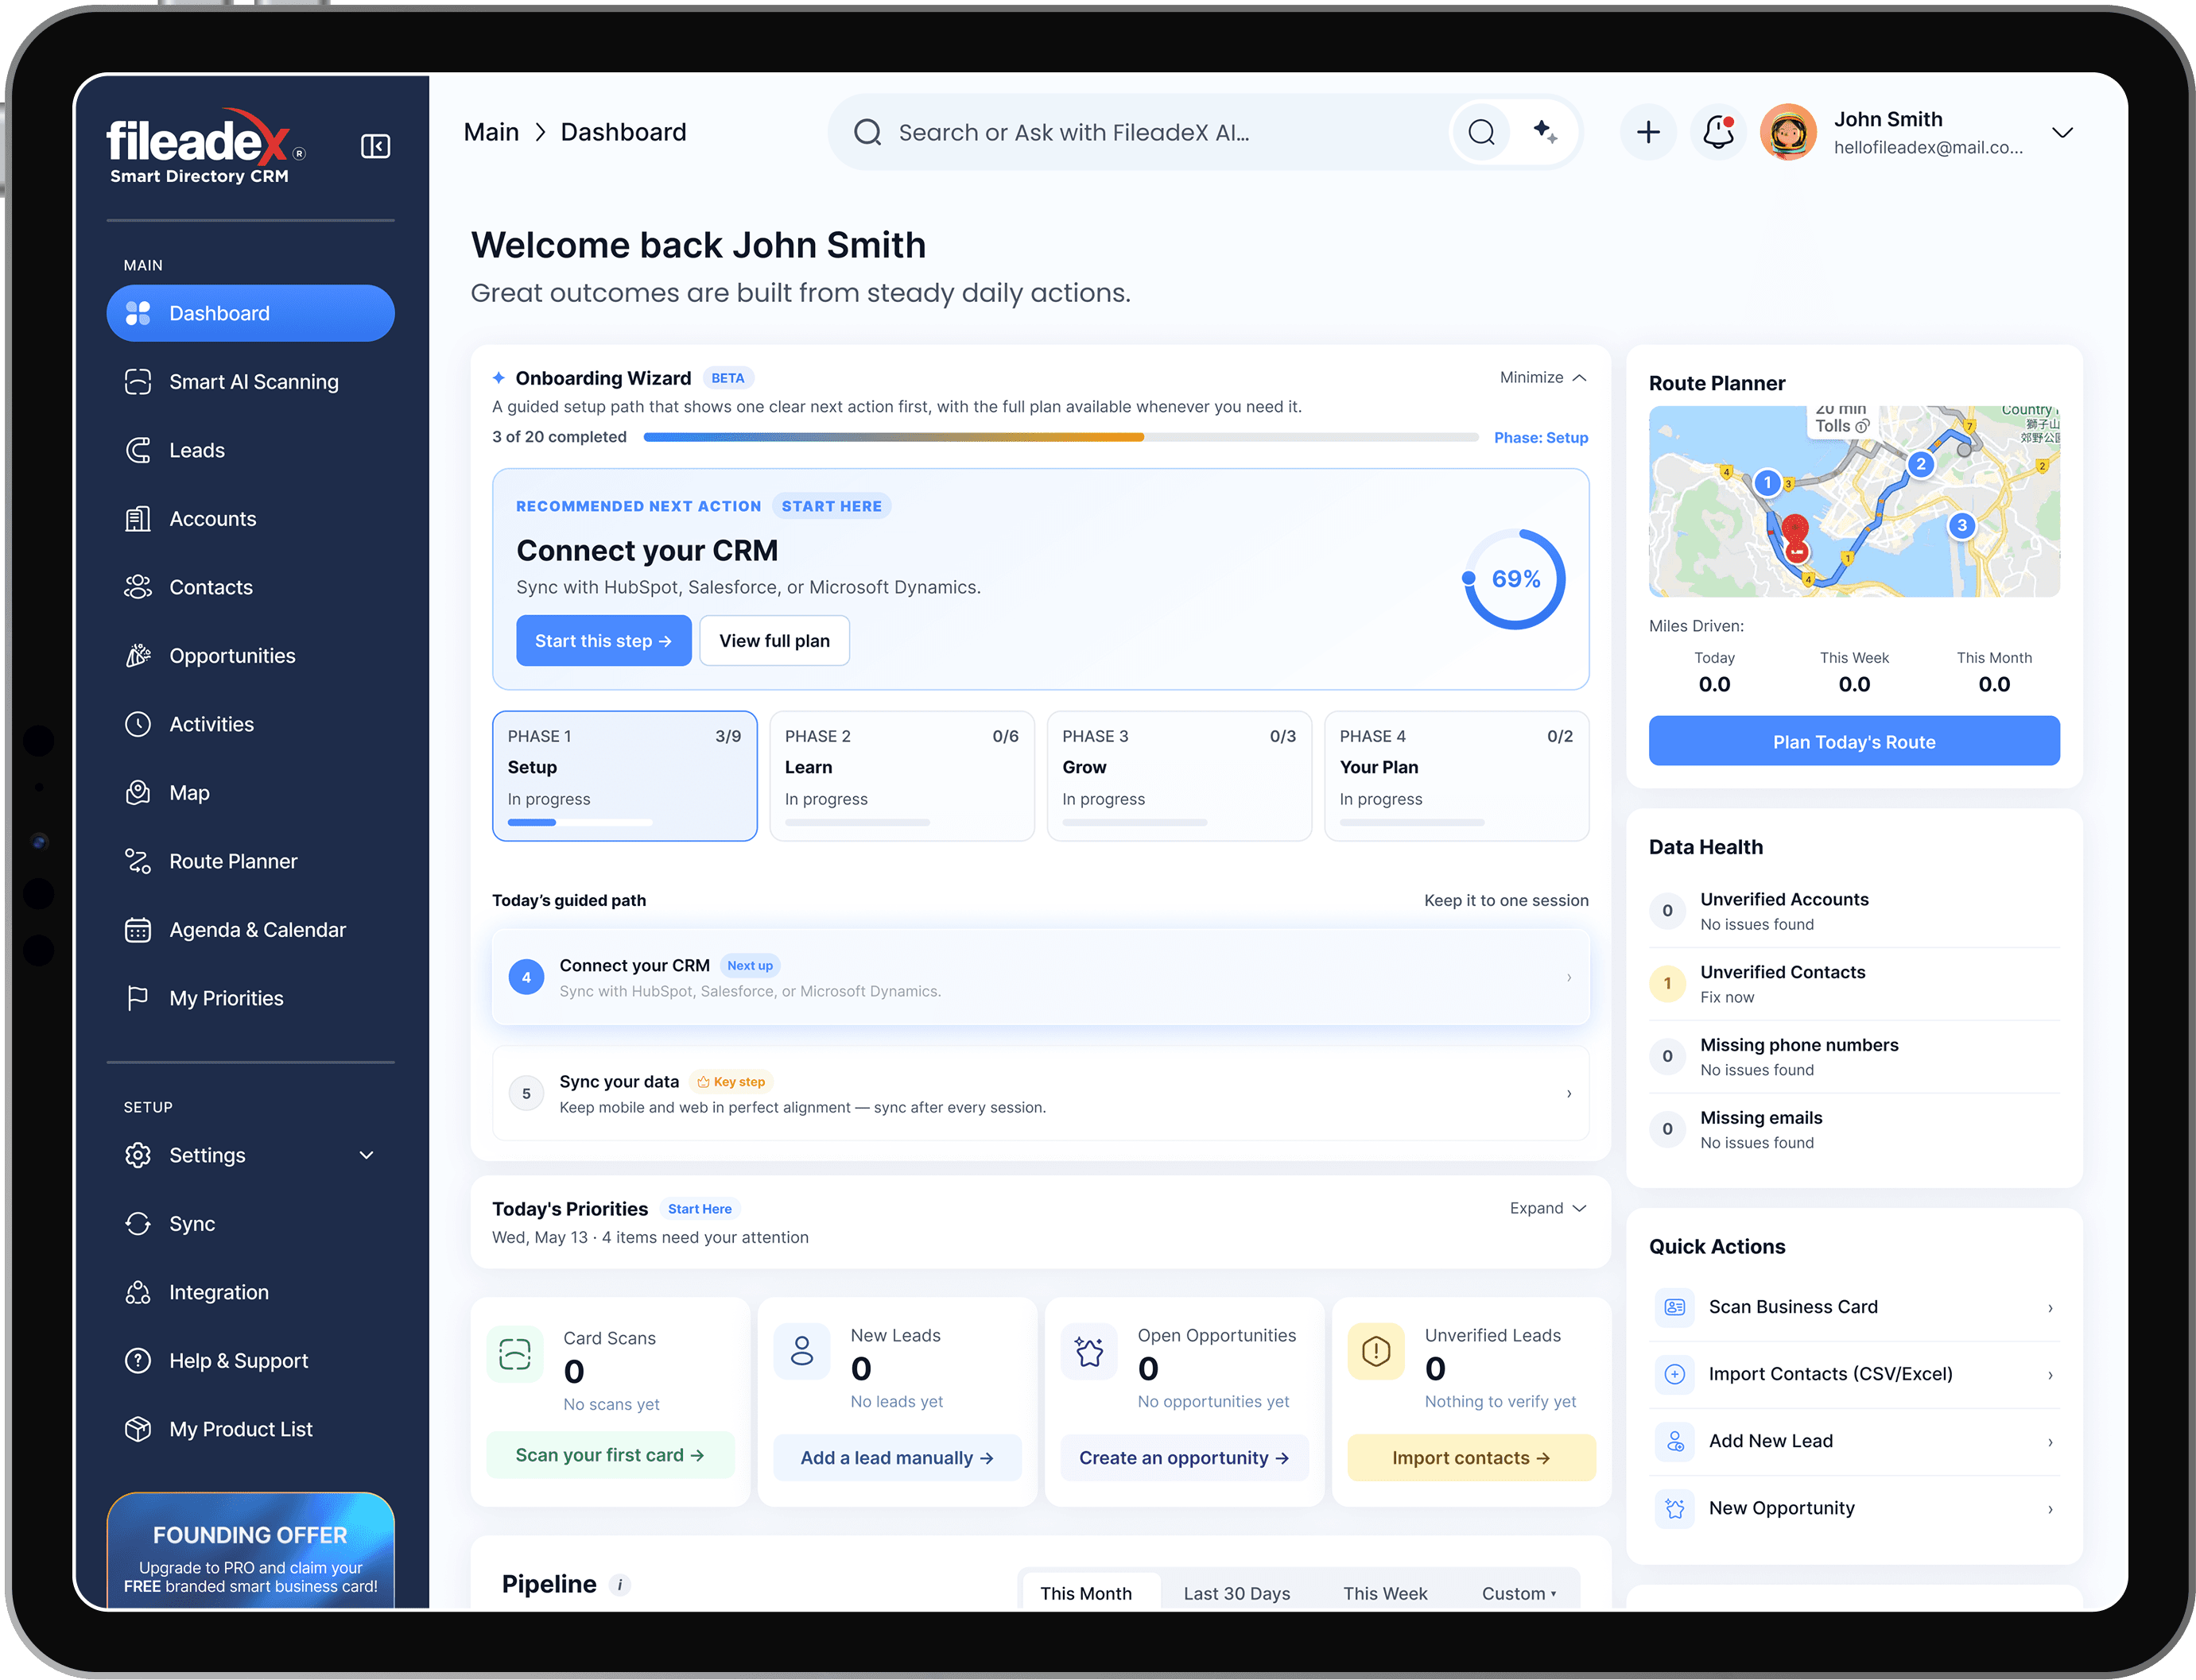Click the Import Contacts plus-circle icon
The width and height of the screenshot is (2196, 1680).
tap(1674, 1374)
